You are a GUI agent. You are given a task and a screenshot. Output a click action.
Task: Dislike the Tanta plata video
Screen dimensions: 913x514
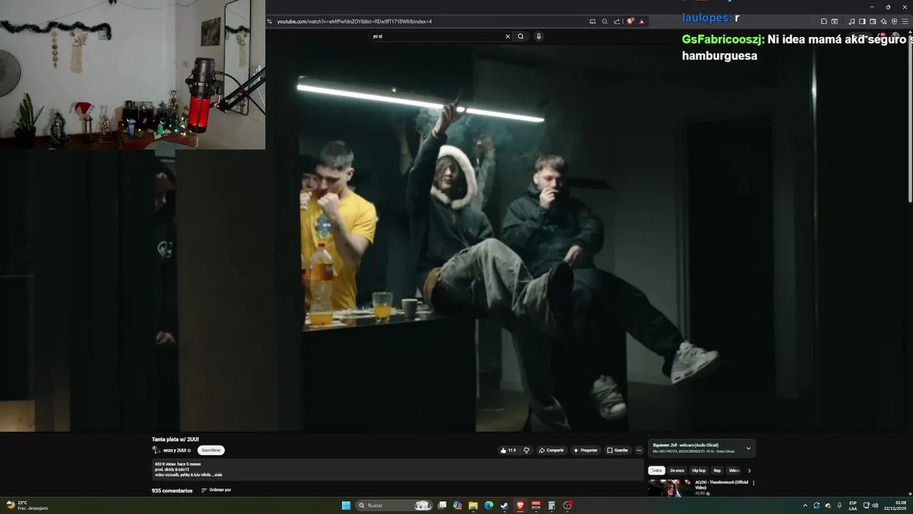526,450
